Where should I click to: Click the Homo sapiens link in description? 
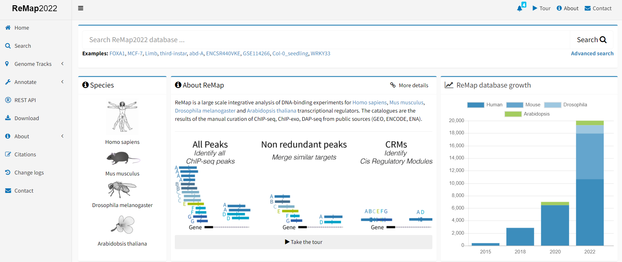tap(369, 103)
